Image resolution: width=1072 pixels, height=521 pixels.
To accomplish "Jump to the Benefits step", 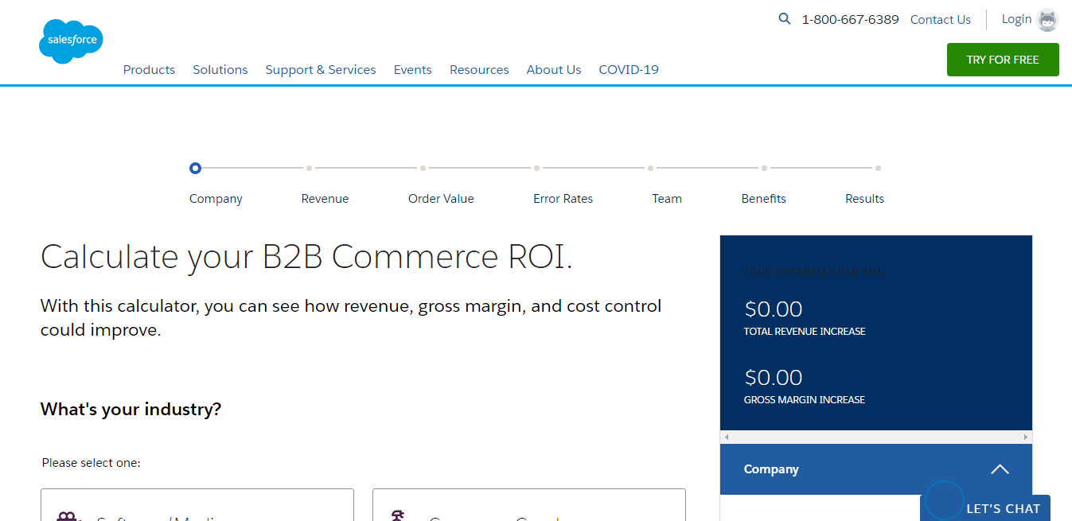I will [x=763, y=199].
